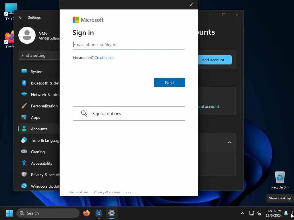Select Accounts in Settings sidebar
The image size is (294, 220).
coord(39,129)
